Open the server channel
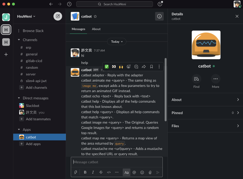This screenshot has width=243, height=179. [x=39, y=74]
